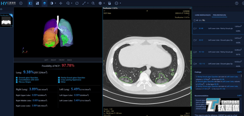Set 3D lung view to FRONT

coord(61,60)
